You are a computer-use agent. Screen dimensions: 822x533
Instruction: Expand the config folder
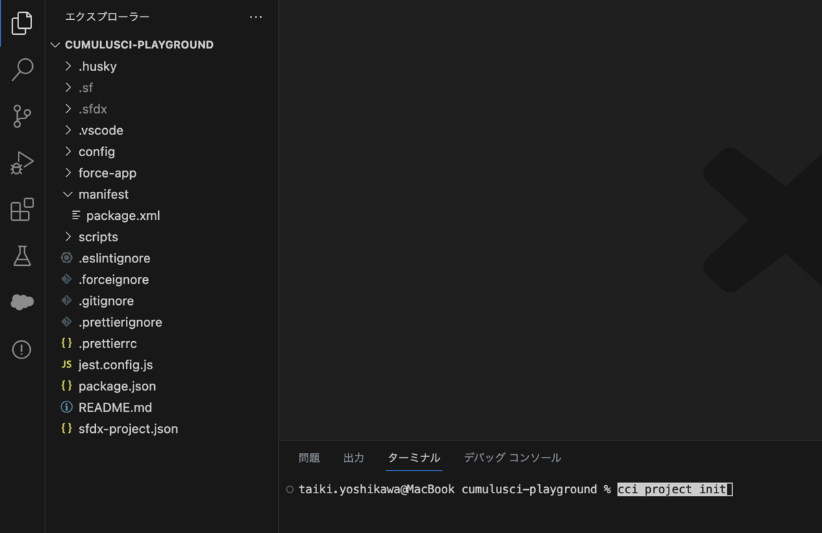68,151
